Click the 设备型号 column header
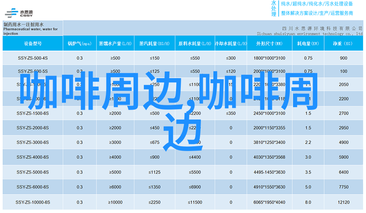This screenshot has width=366, height=213. click(x=33, y=44)
